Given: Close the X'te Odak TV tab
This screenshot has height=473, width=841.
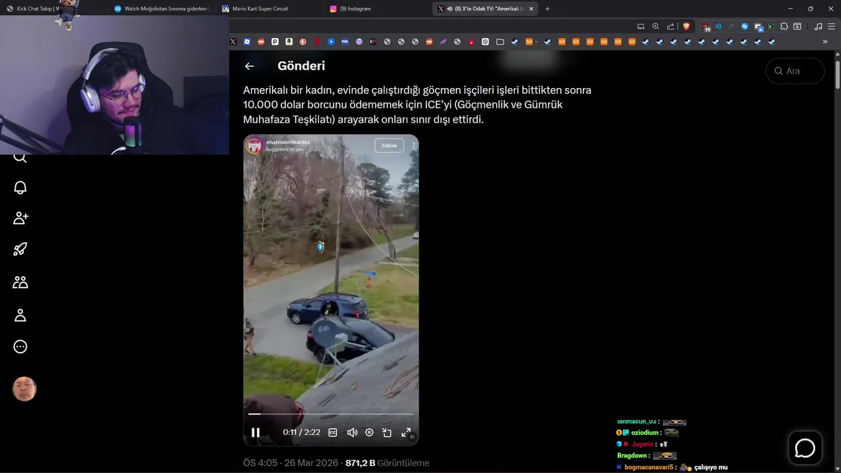Looking at the screenshot, I should point(530,9).
